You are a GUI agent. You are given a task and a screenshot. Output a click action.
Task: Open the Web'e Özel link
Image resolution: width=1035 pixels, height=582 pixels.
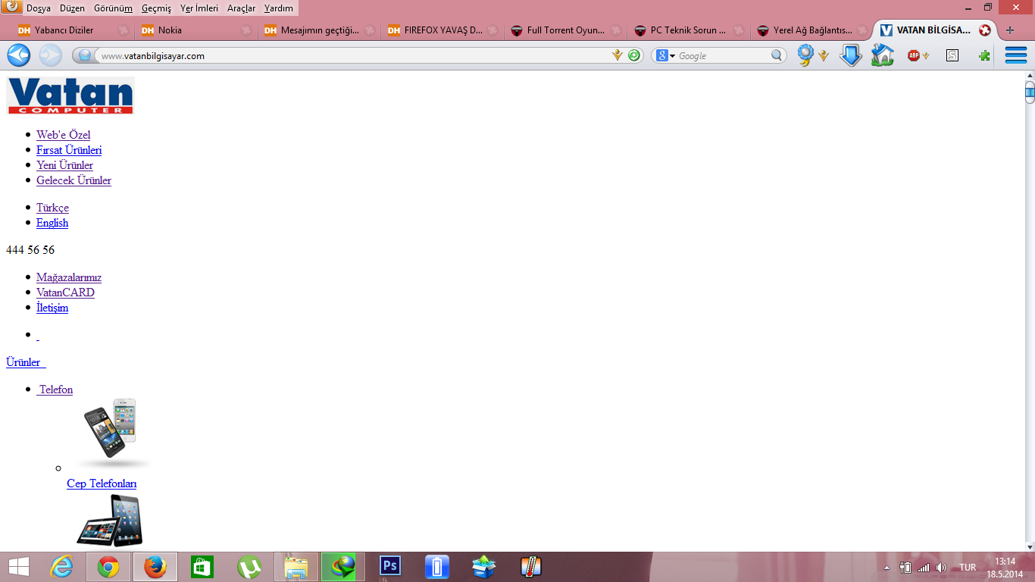pos(63,135)
